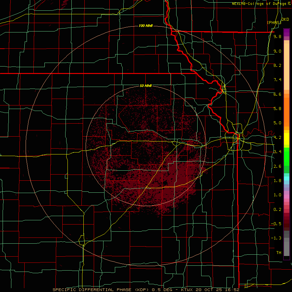
Task: Click the -0.5 value on the color scale
Action: (x=276, y=224)
